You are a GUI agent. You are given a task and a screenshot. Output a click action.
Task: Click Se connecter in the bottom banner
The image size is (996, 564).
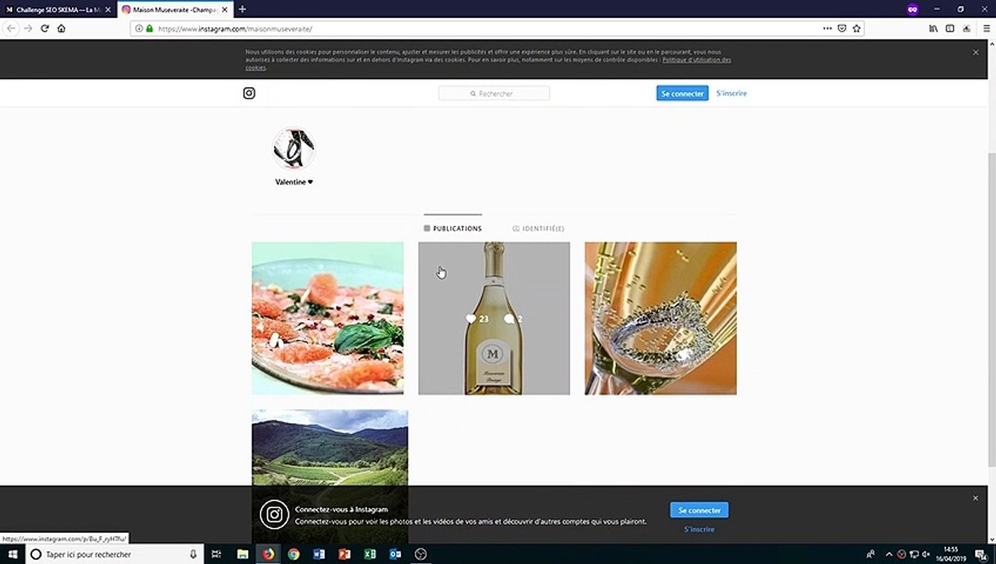click(699, 510)
